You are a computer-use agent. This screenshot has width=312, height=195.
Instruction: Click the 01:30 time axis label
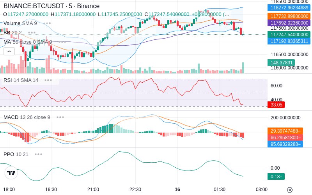(x=220, y=190)
